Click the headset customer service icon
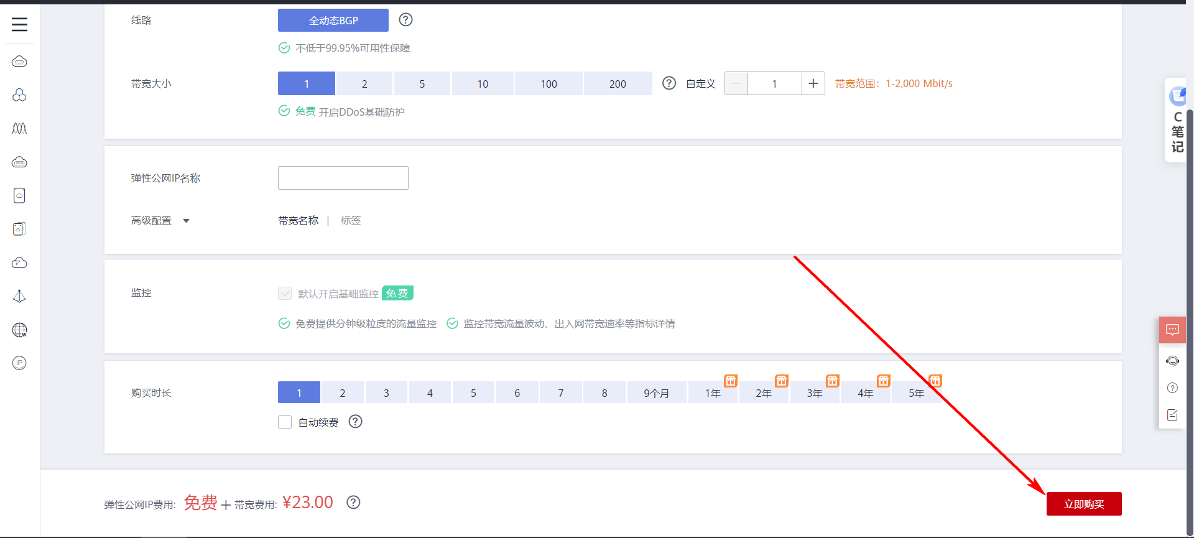 tap(1172, 361)
